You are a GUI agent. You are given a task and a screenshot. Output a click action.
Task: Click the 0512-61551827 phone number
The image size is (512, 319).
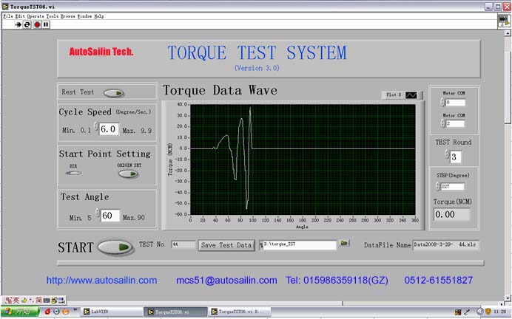(x=439, y=280)
